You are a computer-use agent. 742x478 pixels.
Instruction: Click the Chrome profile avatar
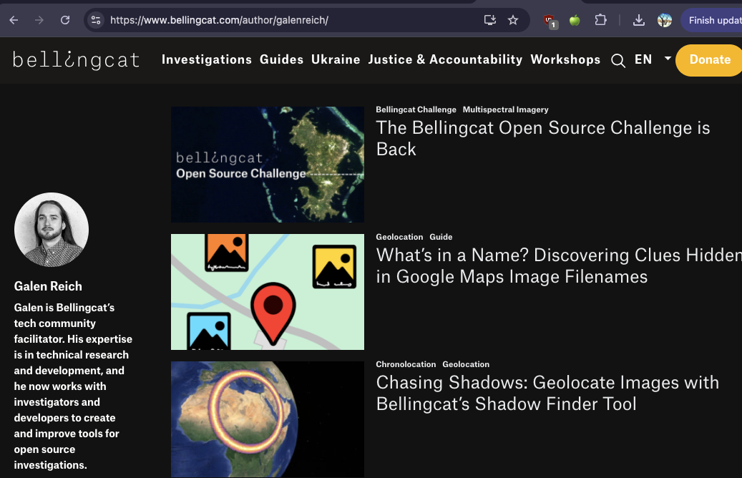[x=665, y=20]
